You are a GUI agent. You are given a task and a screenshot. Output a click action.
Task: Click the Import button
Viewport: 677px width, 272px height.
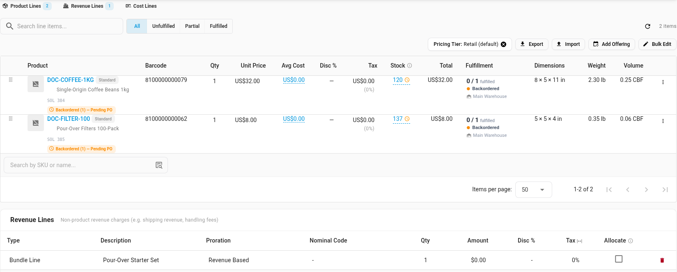pos(569,44)
